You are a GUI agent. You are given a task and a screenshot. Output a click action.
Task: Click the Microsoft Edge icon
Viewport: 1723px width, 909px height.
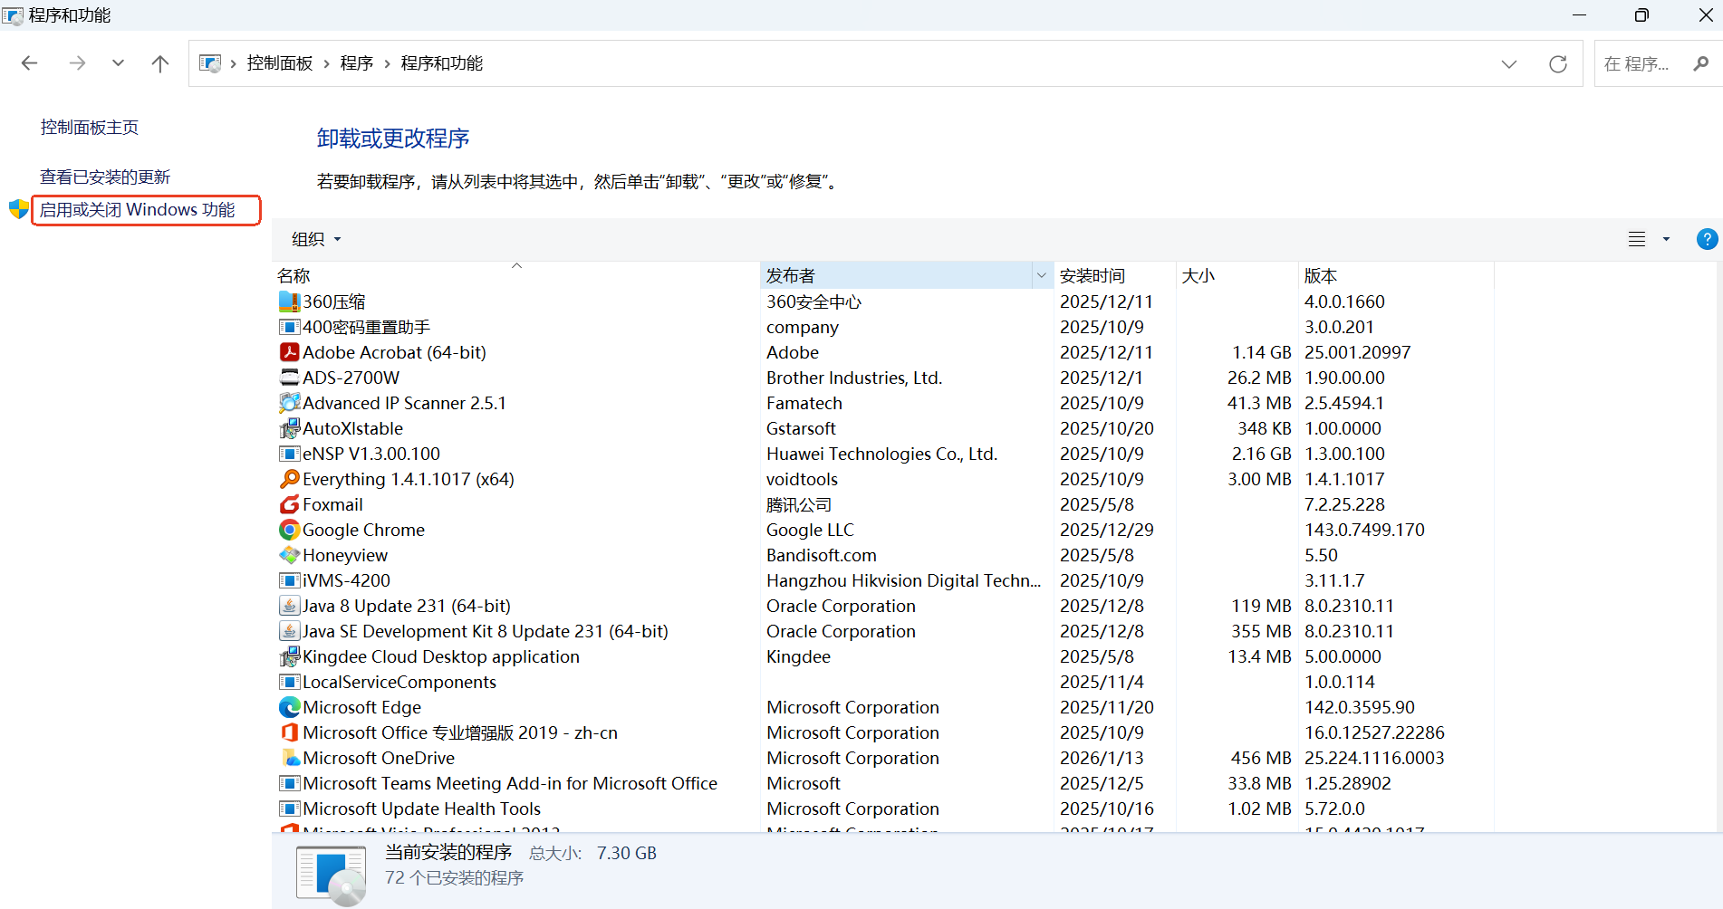pyautogui.click(x=289, y=707)
